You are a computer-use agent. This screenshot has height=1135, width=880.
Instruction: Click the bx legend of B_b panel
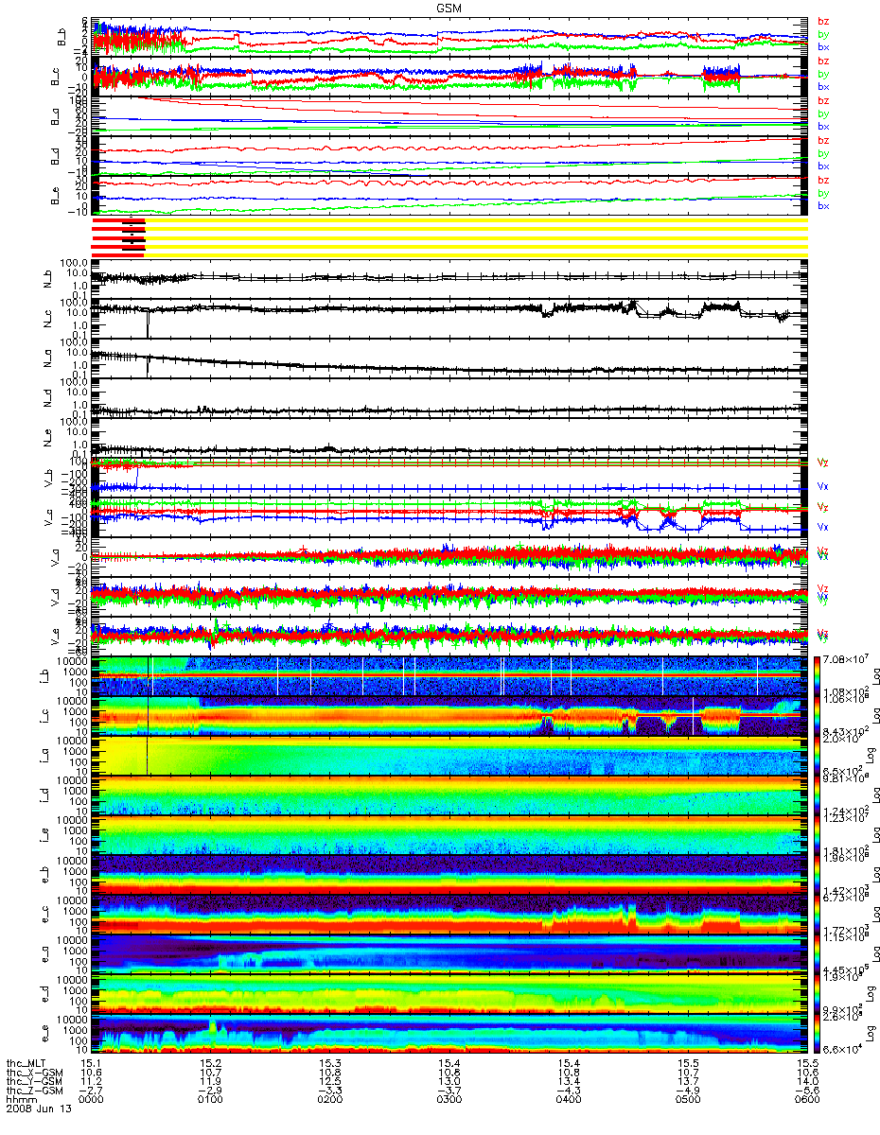[x=823, y=46]
